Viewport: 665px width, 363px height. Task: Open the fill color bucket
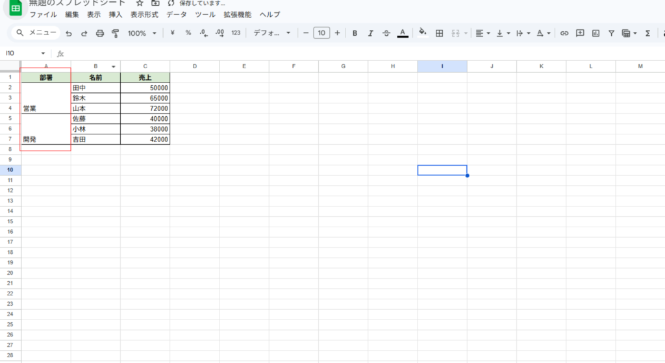click(x=423, y=33)
